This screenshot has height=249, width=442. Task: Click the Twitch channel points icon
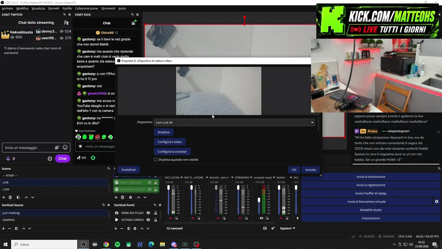8,158
